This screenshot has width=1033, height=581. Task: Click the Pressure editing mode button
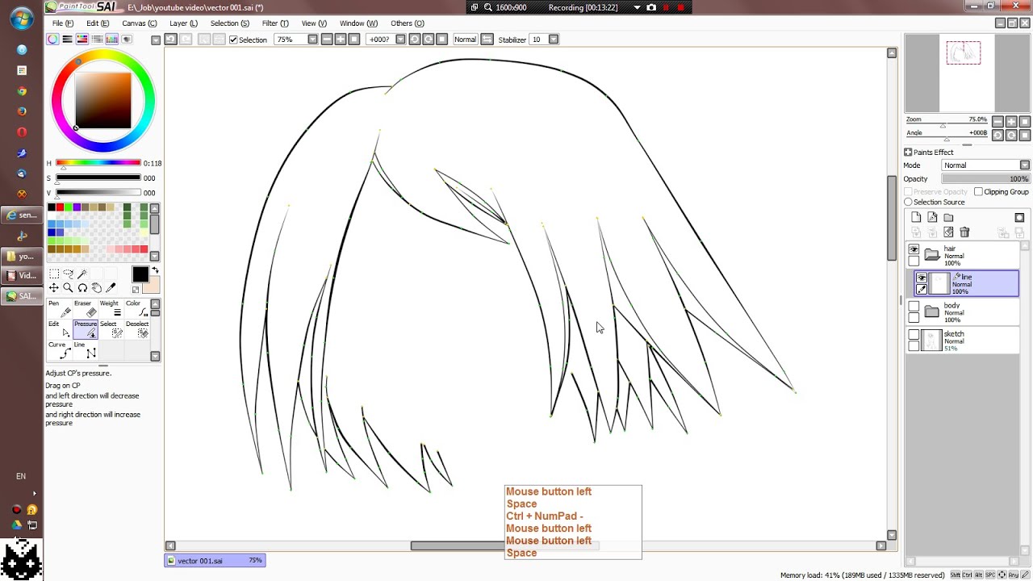pyautogui.click(x=85, y=329)
